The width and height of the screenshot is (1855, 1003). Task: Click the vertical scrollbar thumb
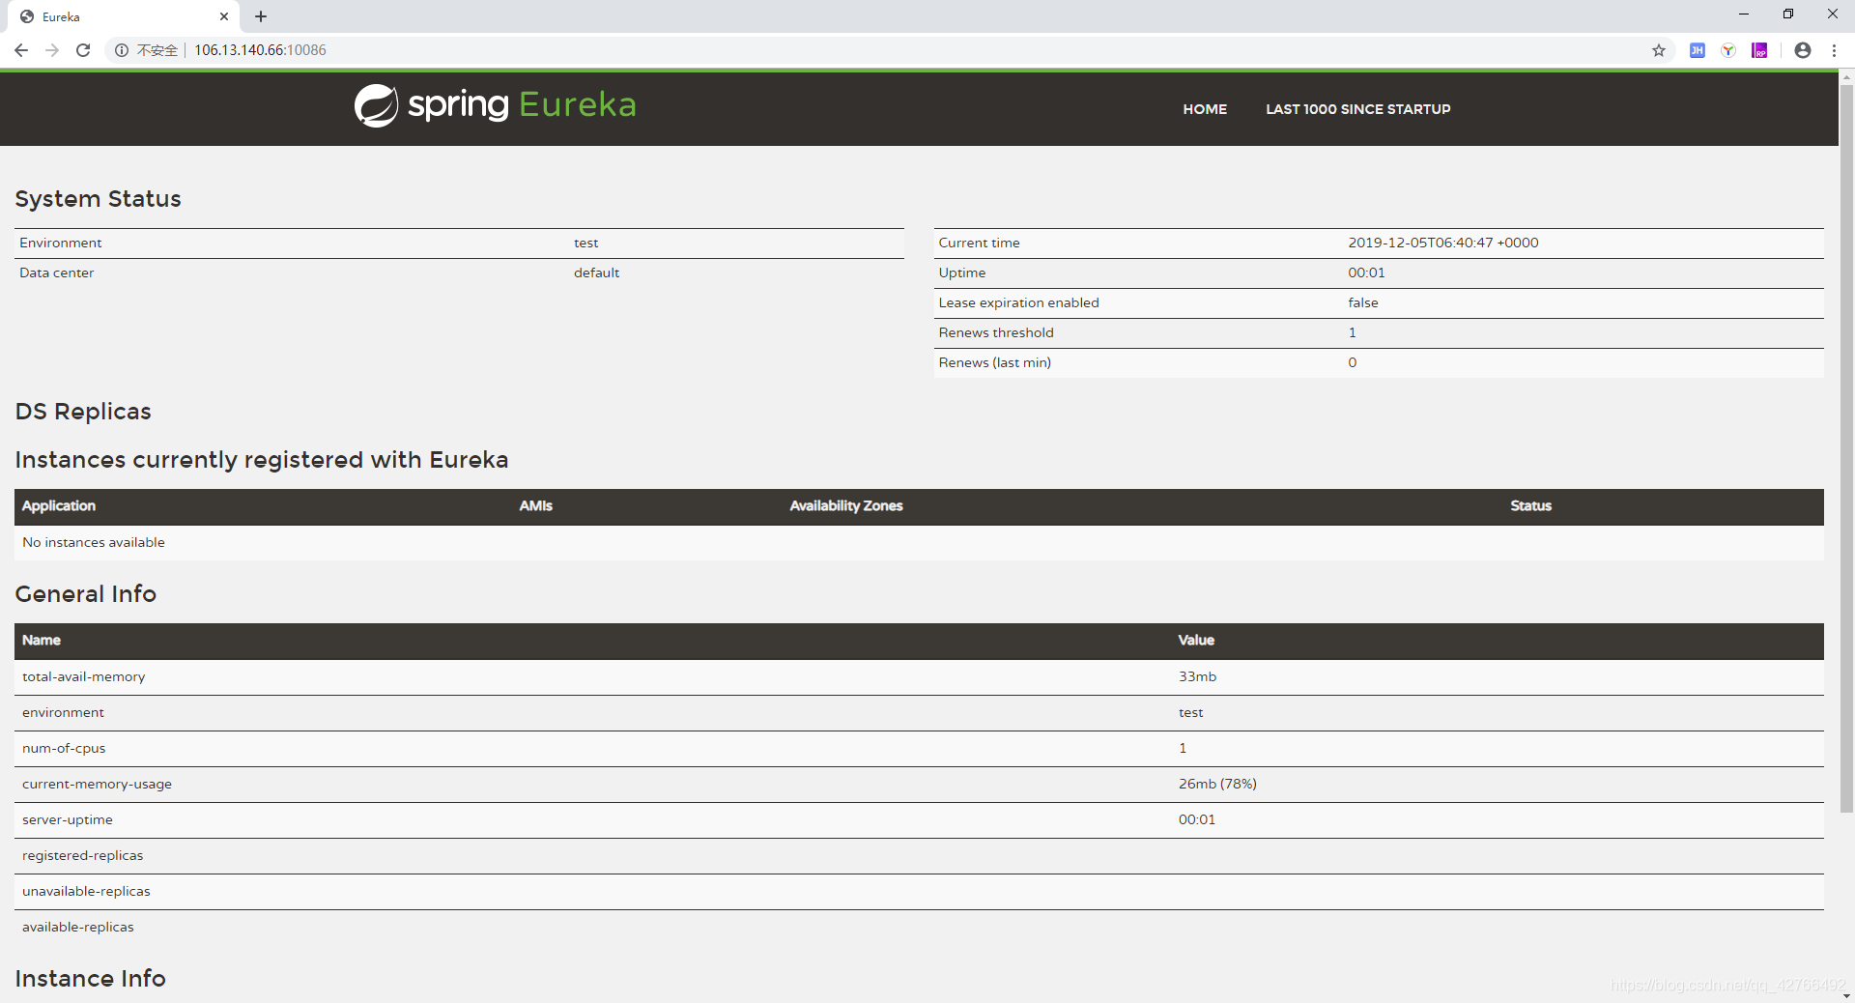(x=1846, y=449)
